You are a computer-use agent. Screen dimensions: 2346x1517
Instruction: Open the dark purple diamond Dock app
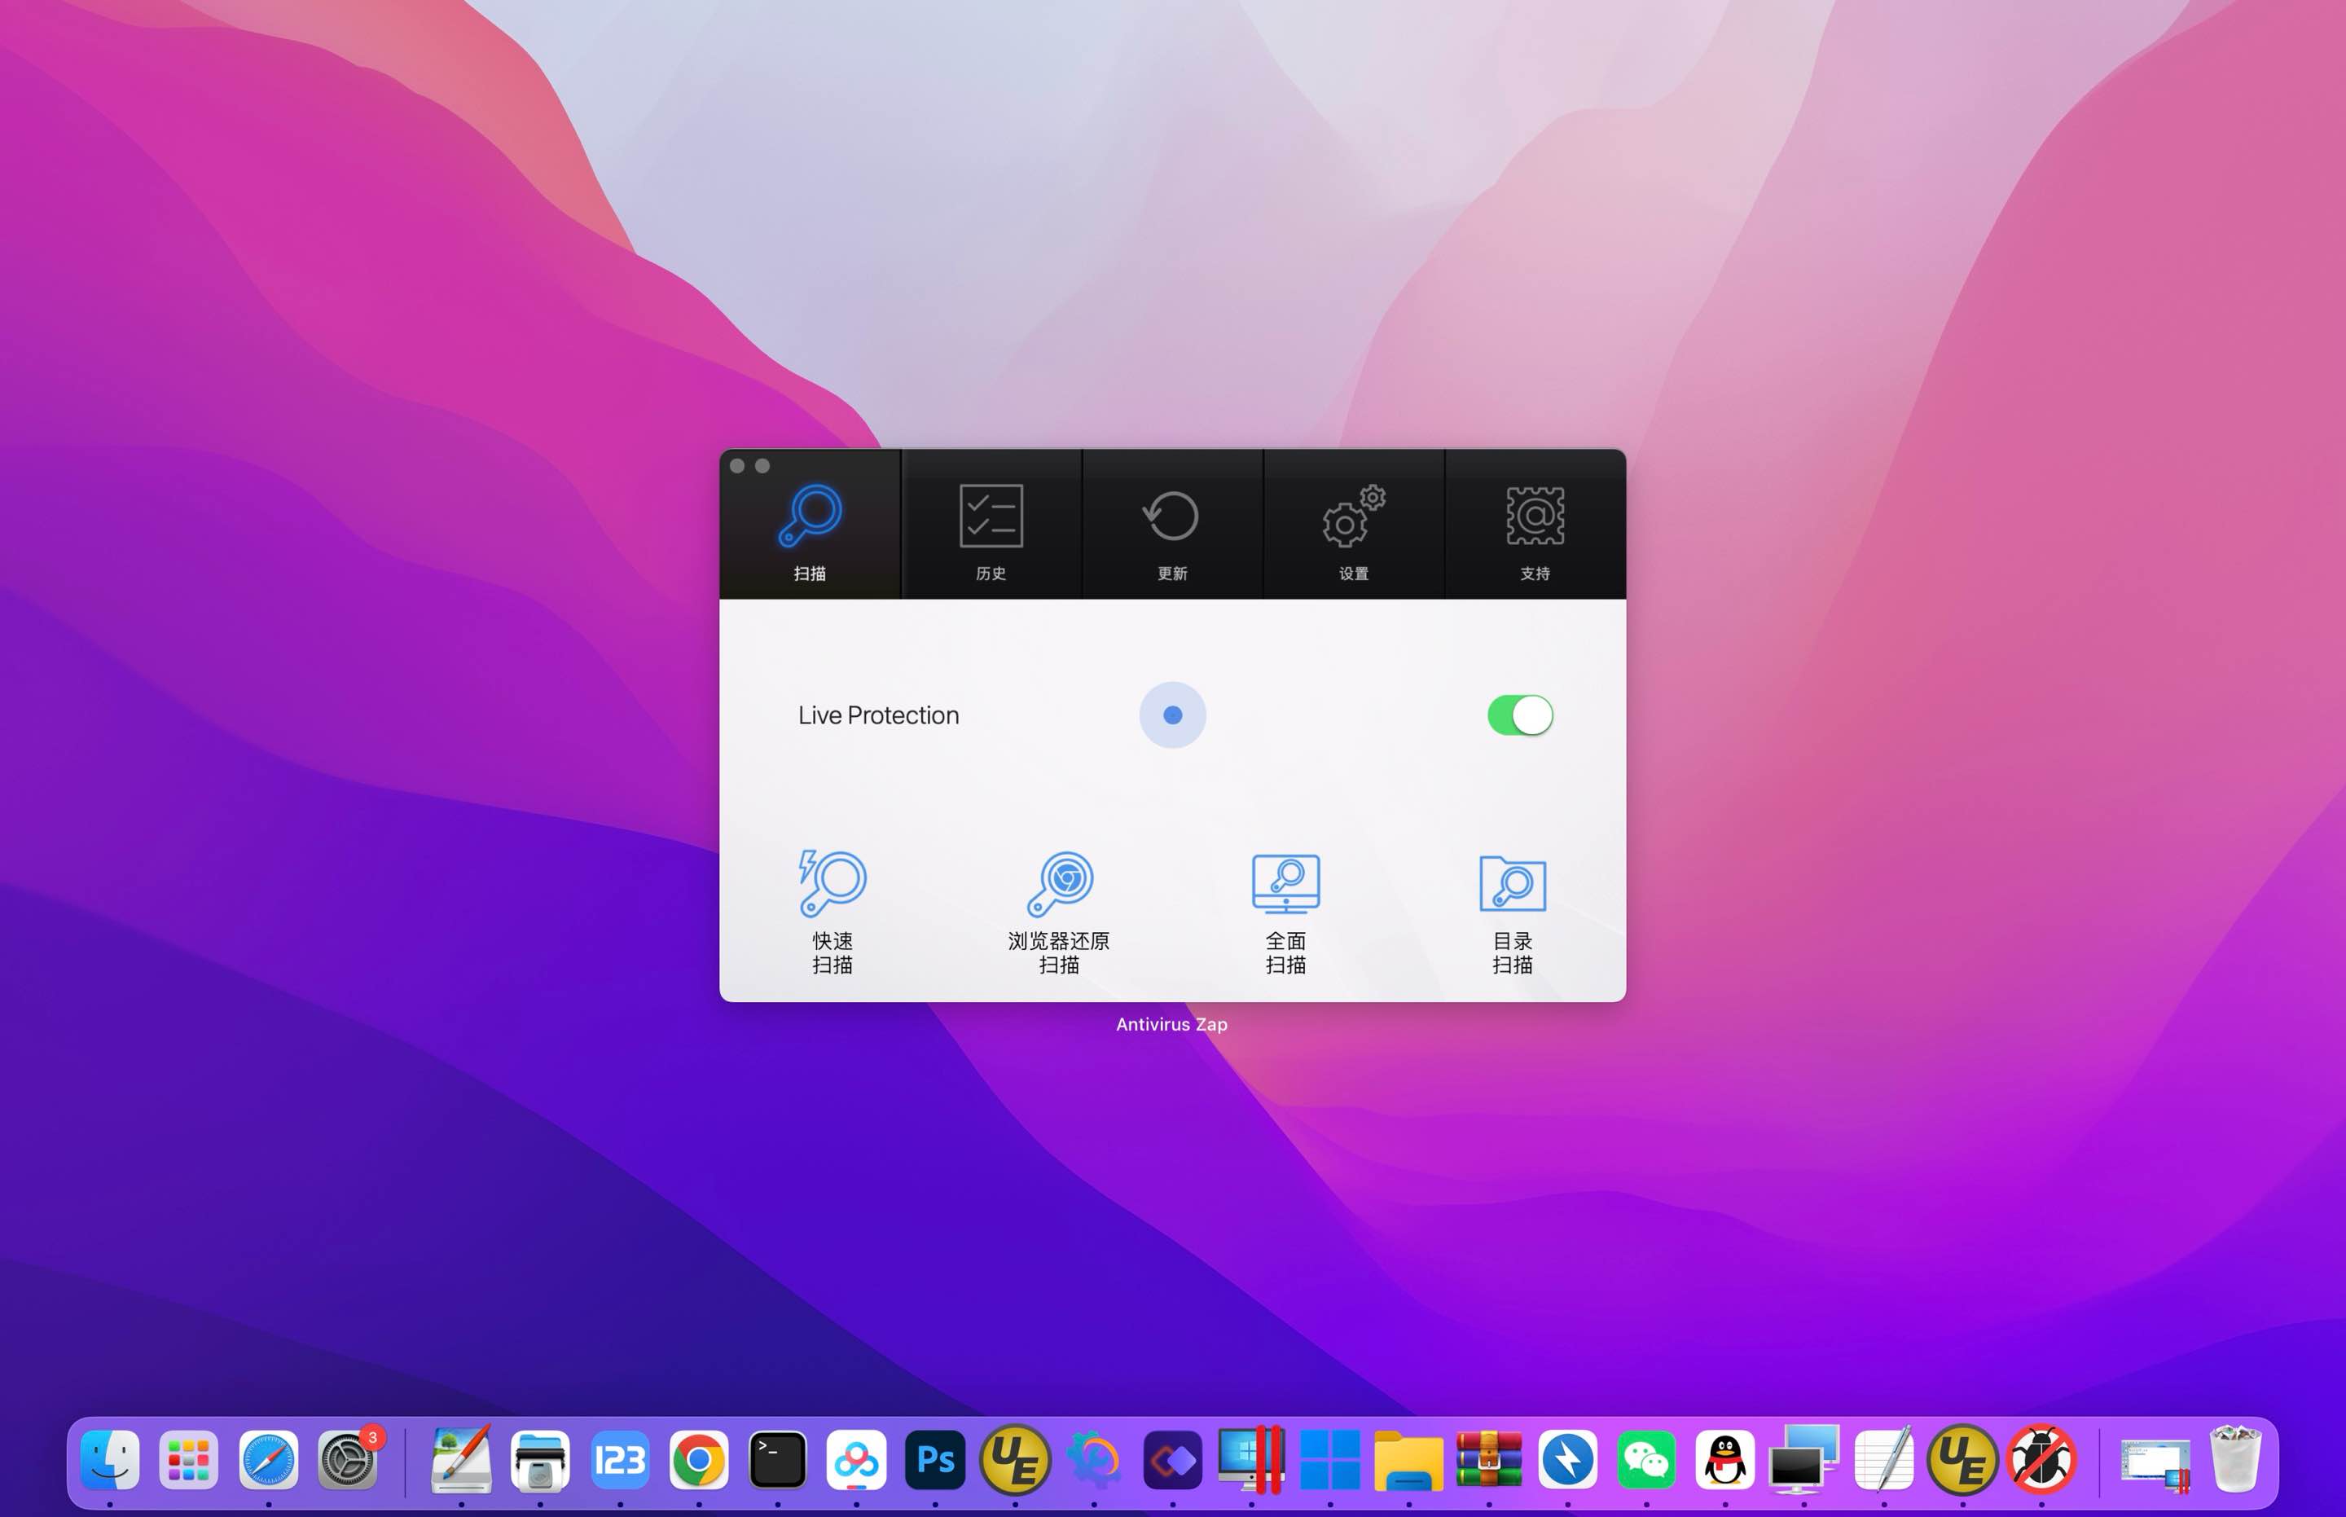click(x=1172, y=1459)
